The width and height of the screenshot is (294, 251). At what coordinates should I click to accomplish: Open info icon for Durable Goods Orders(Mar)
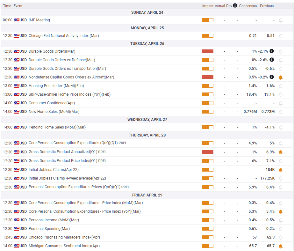point(271,51)
